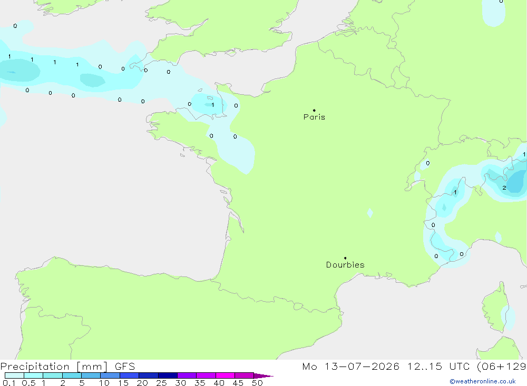Viewport: 527px width, 386px height.
Task: Click the '12..15 UTC' time text
Action: (438, 367)
